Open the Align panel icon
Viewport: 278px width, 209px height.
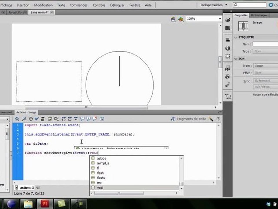[x=228, y=40]
